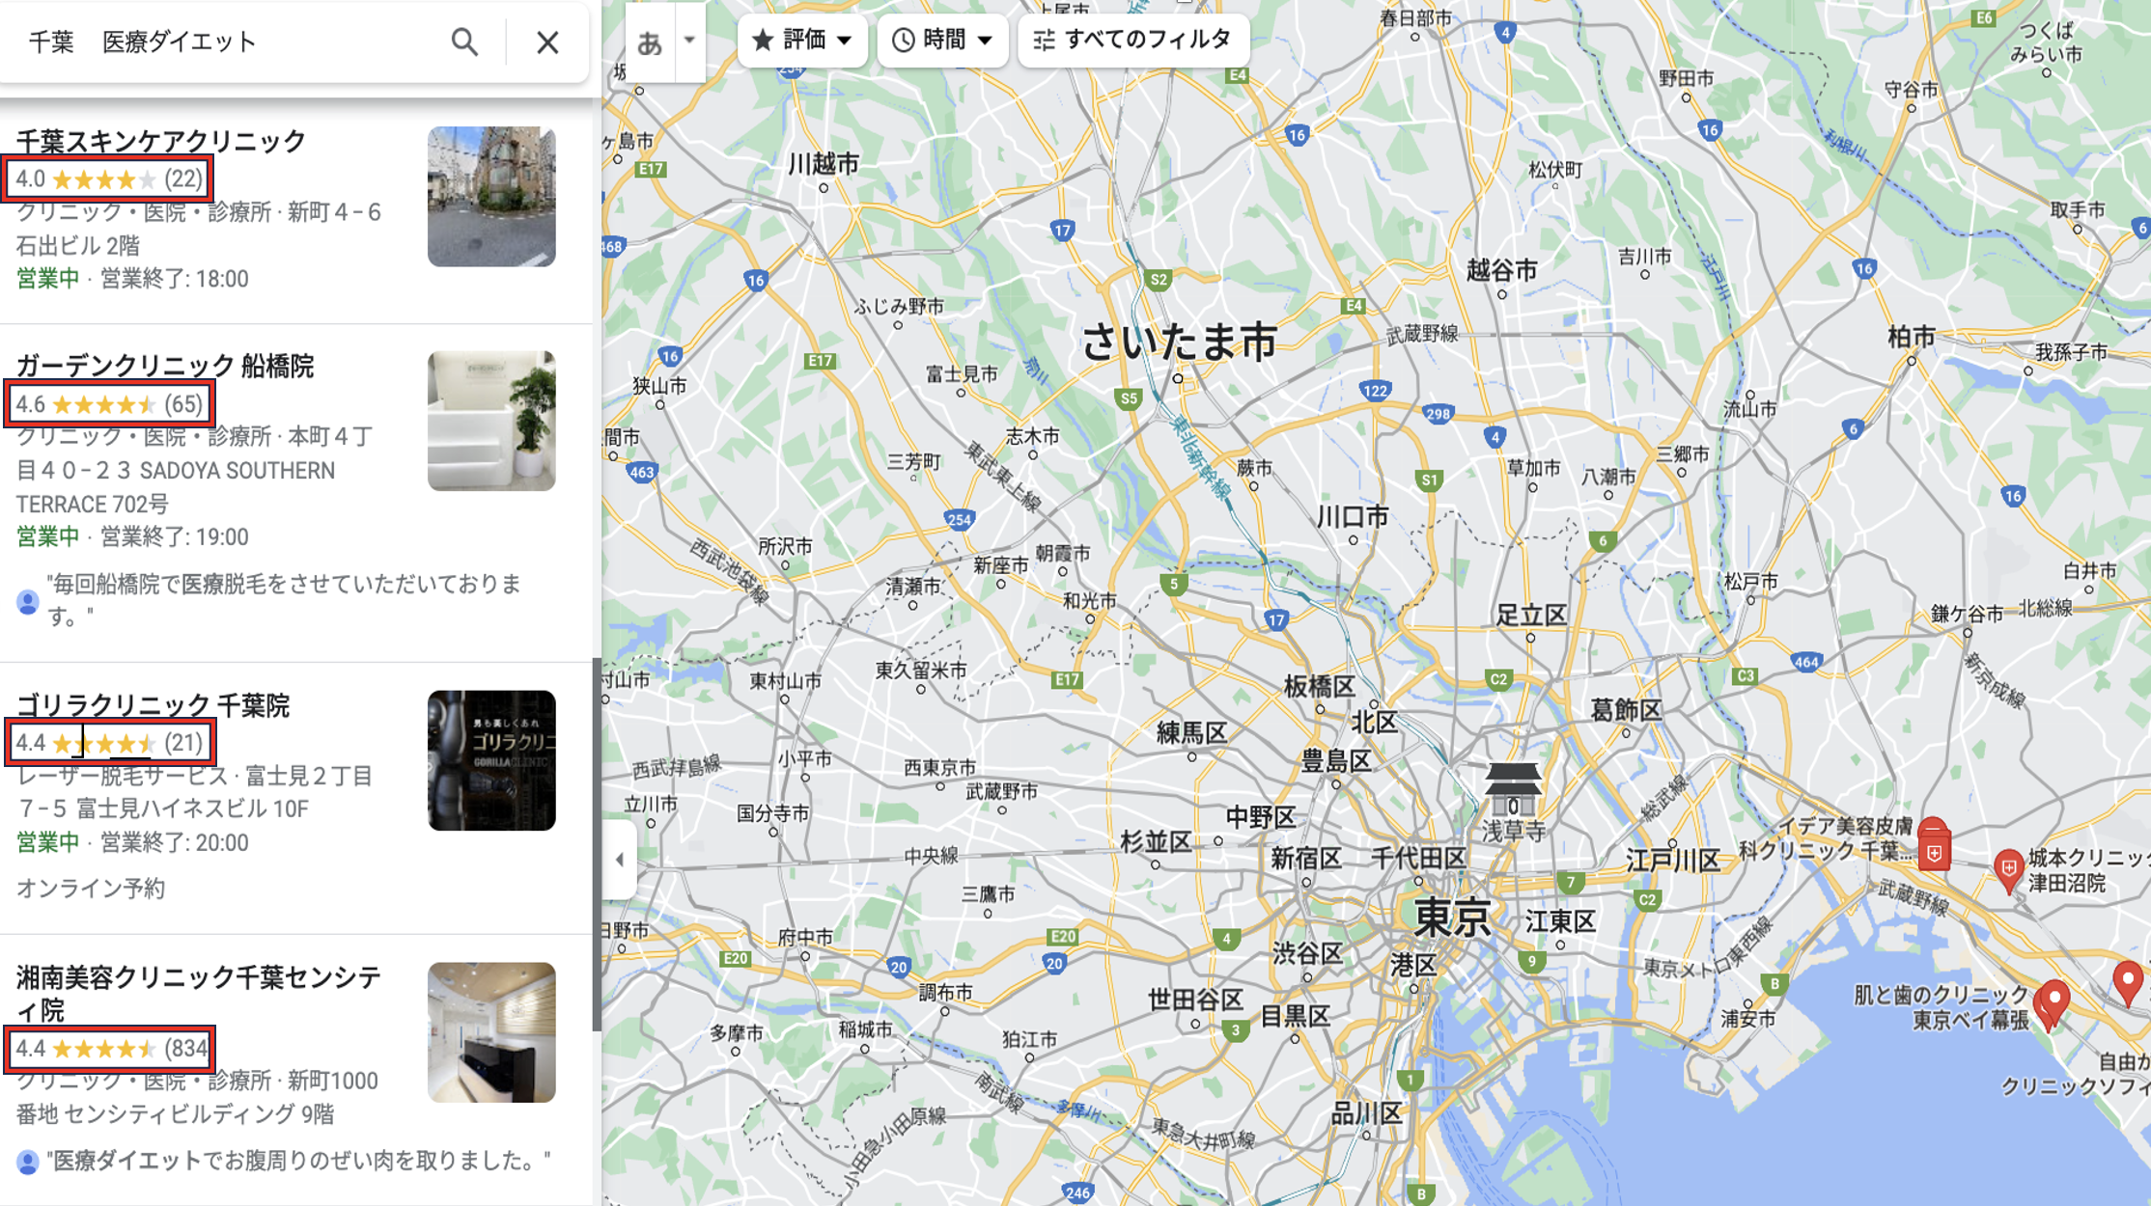Click the あ input method button

coord(650,41)
